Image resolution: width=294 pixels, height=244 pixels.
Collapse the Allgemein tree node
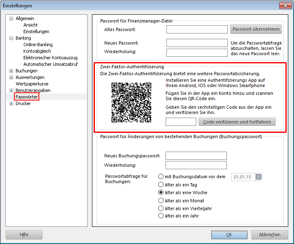click(11, 19)
